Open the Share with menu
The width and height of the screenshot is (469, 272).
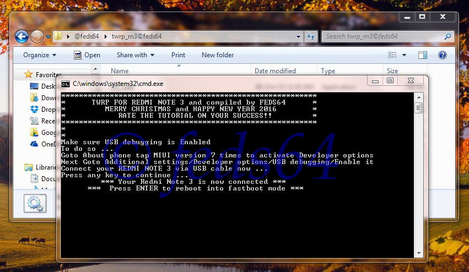point(135,55)
